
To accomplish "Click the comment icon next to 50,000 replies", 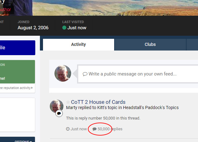I will (x=94, y=129).
